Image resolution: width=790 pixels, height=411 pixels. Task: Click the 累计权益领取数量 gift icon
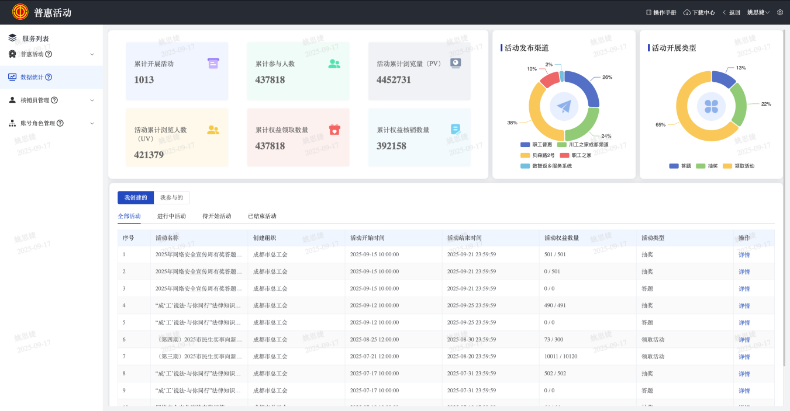[x=334, y=129]
